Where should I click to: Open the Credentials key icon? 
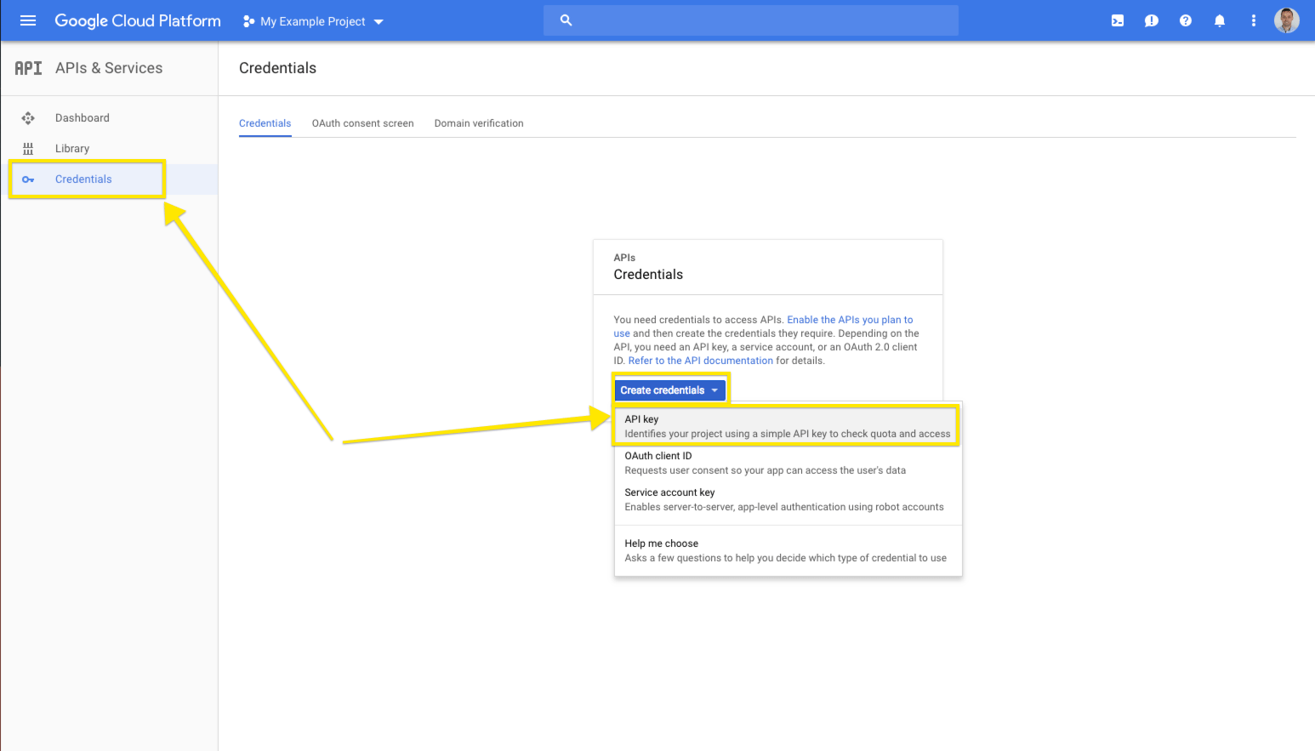click(x=28, y=179)
